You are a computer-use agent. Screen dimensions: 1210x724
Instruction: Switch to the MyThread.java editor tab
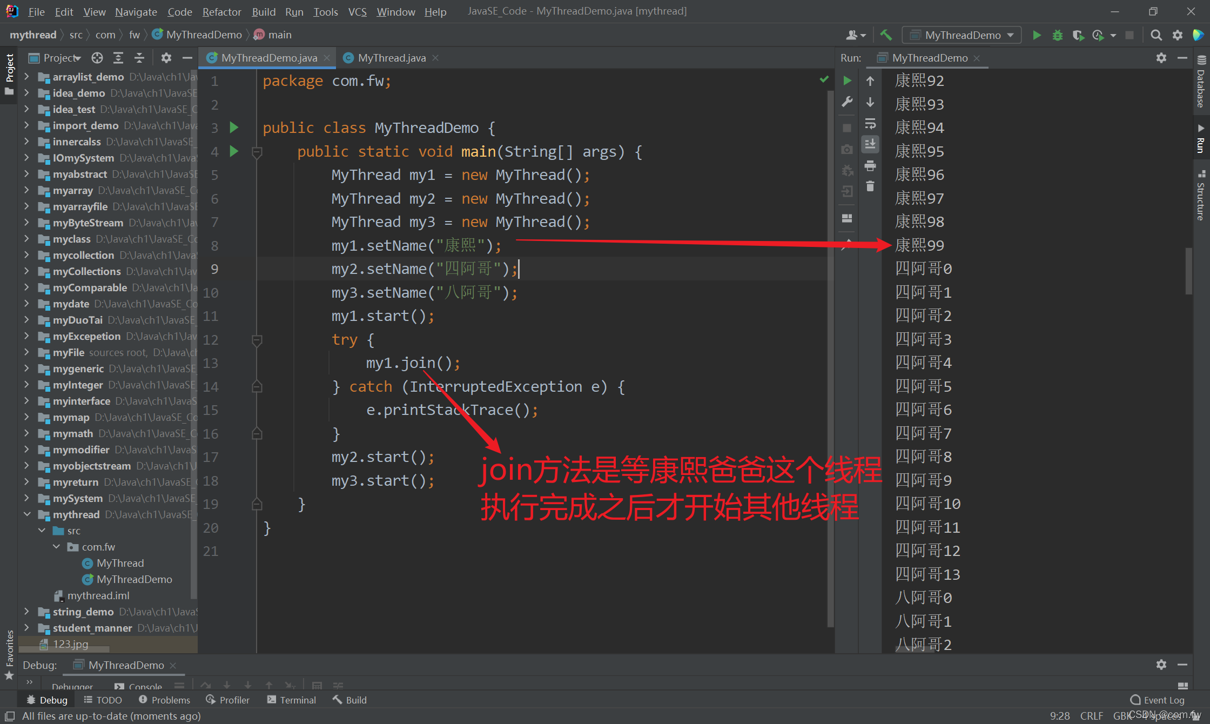click(391, 58)
